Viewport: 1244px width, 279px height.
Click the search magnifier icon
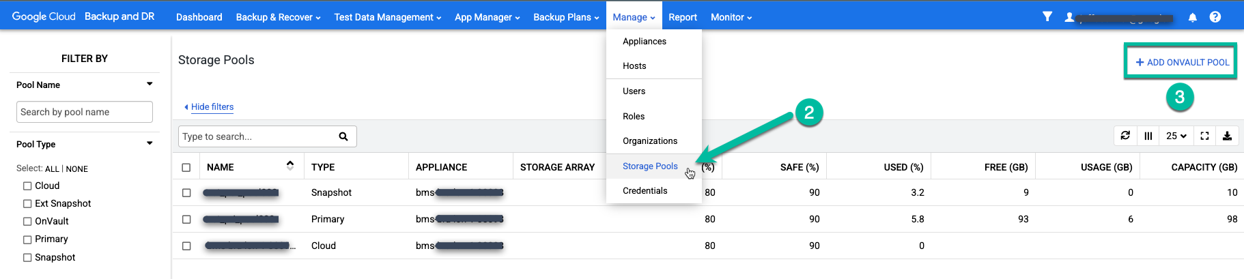click(x=343, y=136)
